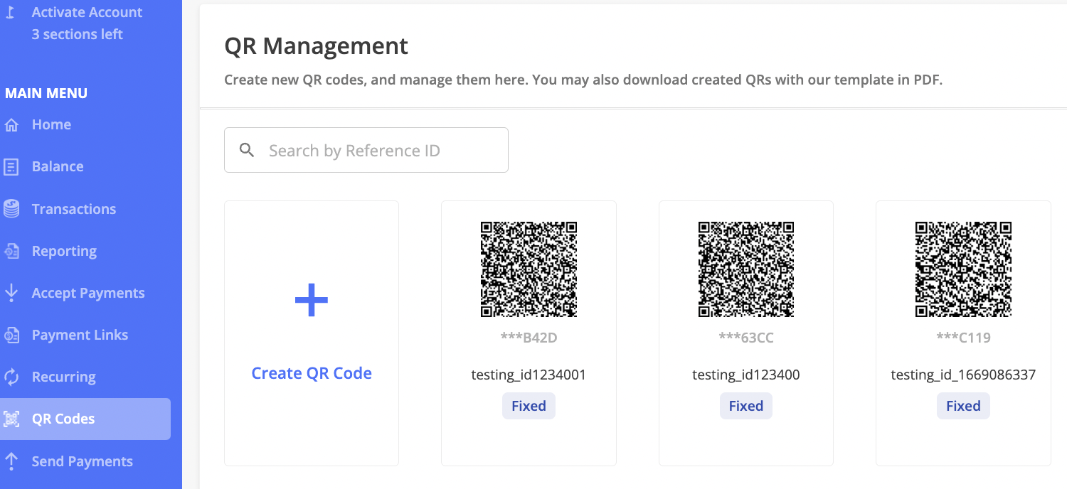Click the Balance ledger icon
1067x489 pixels.
pyautogui.click(x=11, y=167)
